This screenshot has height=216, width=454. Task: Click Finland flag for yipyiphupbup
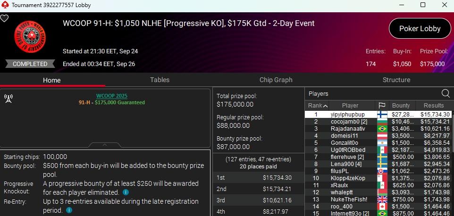[382, 115]
